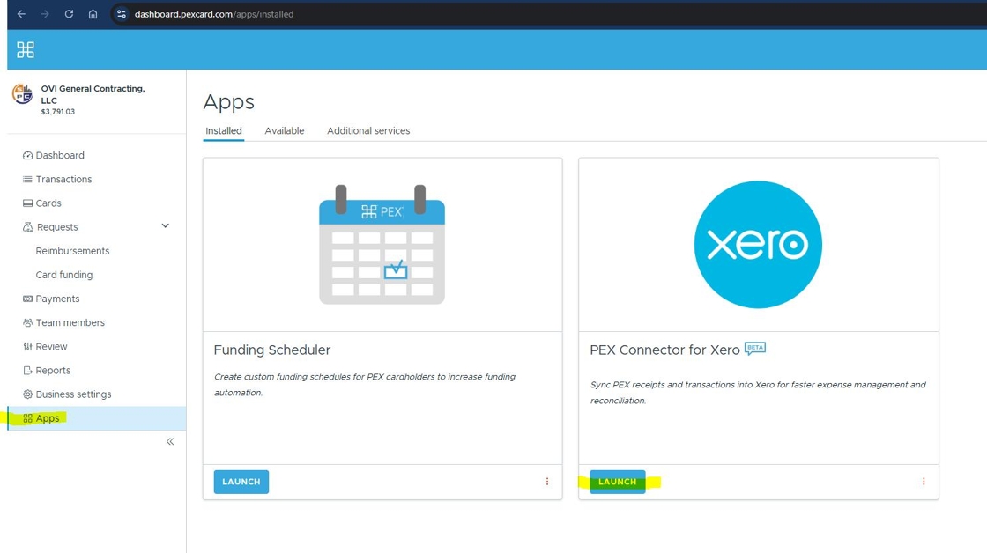987x553 pixels.
Task: Click the Xero logo image
Action: pyautogui.click(x=758, y=245)
